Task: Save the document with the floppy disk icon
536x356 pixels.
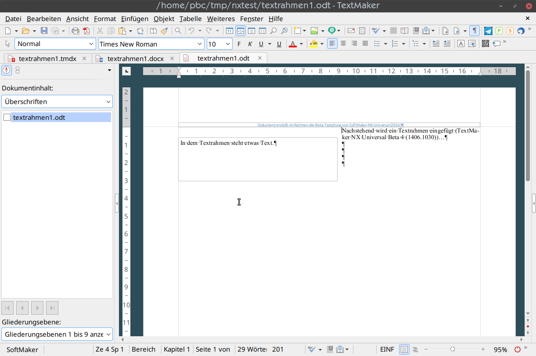Action: tap(44, 31)
